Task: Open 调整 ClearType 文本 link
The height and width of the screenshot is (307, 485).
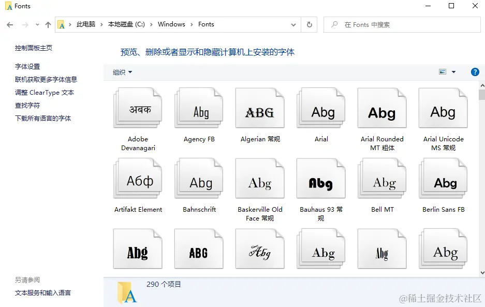Action: click(x=45, y=93)
